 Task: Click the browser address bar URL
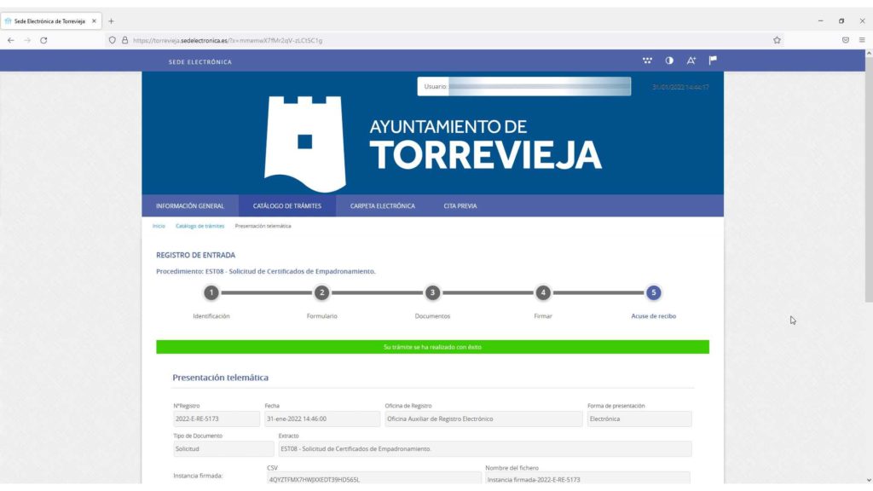(227, 40)
